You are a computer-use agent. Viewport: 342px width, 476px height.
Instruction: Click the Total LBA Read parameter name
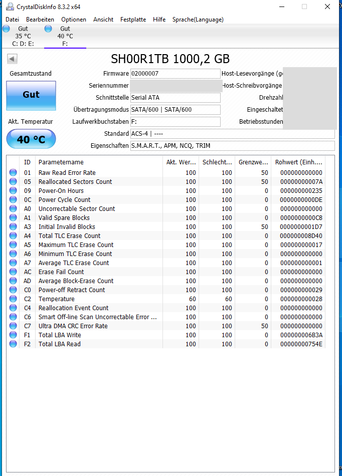[60, 344]
